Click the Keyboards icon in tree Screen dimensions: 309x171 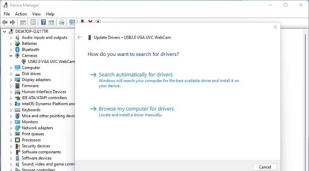coord(17,110)
